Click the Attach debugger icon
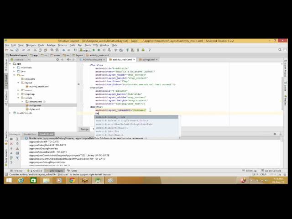This screenshot has height=219, width=292. click(109, 50)
